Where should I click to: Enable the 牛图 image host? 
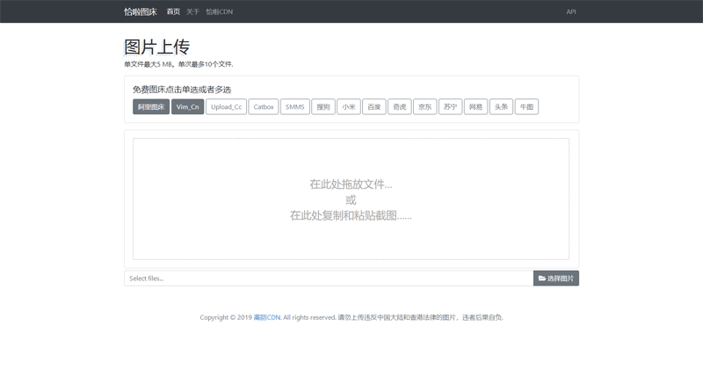click(526, 106)
